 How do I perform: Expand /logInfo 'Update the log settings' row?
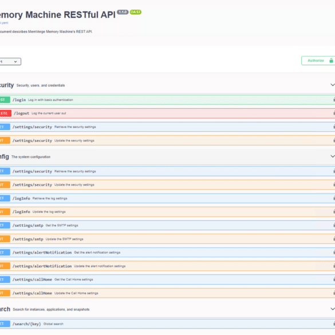[167, 212]
